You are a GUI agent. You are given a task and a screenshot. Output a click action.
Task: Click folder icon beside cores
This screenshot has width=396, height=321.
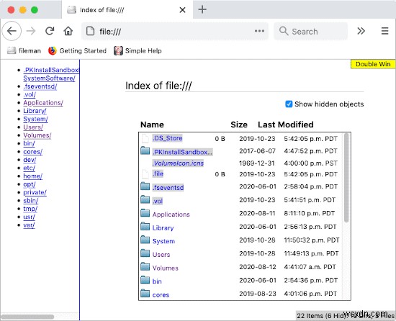tap(145, 293)
